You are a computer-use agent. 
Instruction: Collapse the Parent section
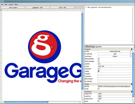[85, 49]
